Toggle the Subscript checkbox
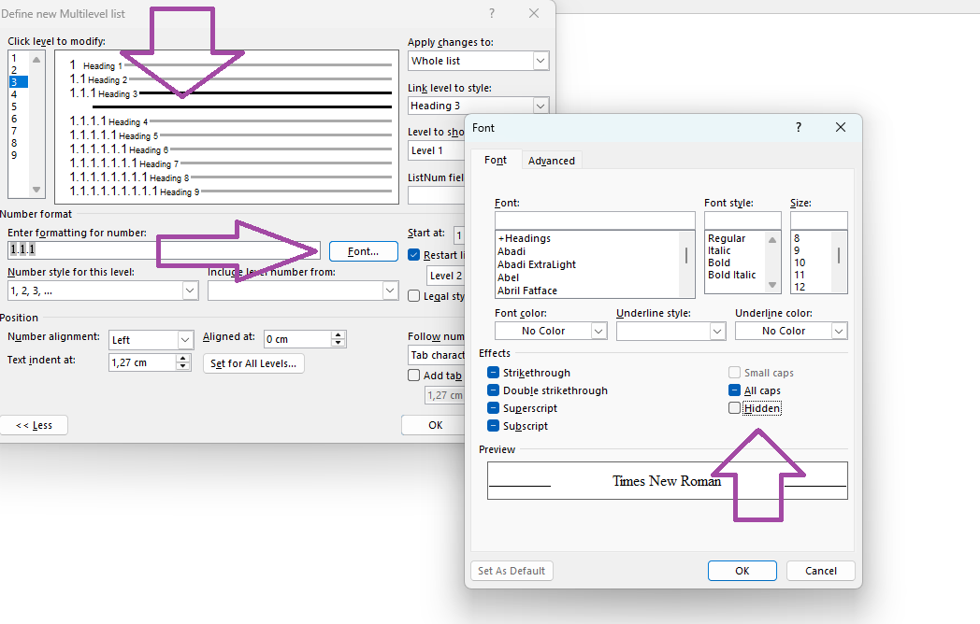This screenshot has height=624, width=980. pyautogui.click(x=493, y=426)
